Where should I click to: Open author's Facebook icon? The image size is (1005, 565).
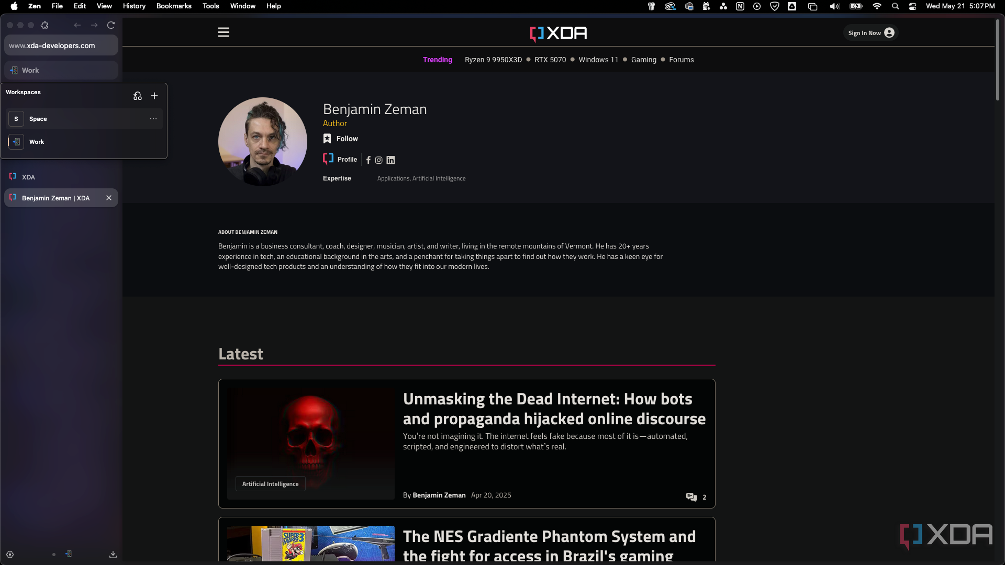point(368,160)
